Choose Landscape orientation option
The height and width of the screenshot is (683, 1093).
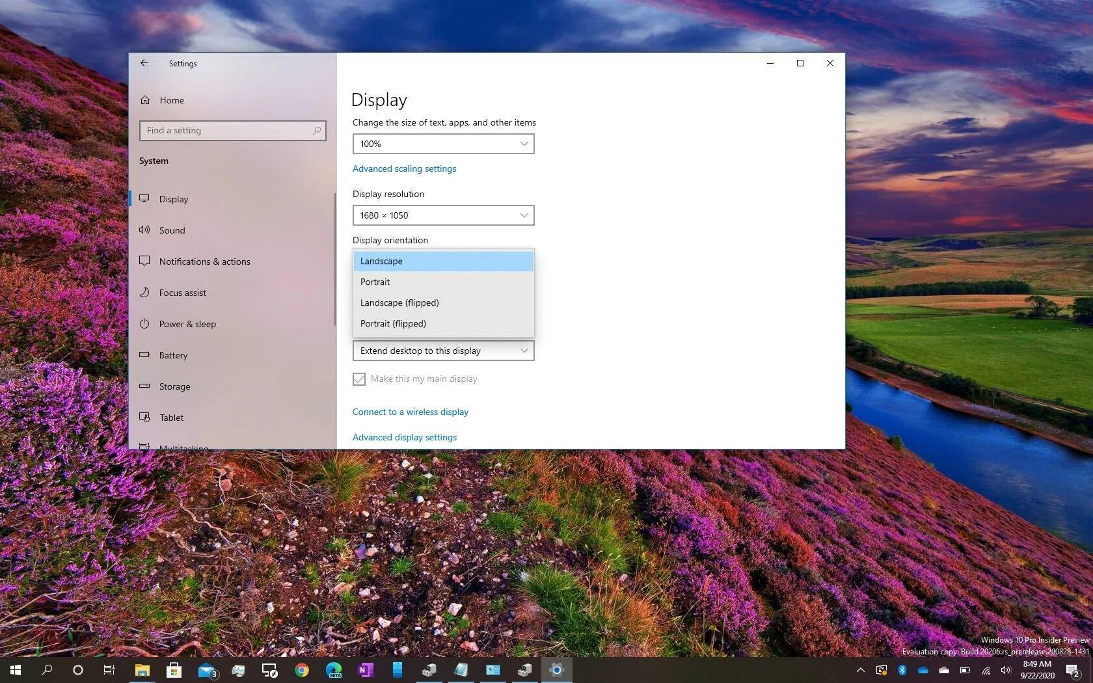pyautogui.click(x=443, y=261)
